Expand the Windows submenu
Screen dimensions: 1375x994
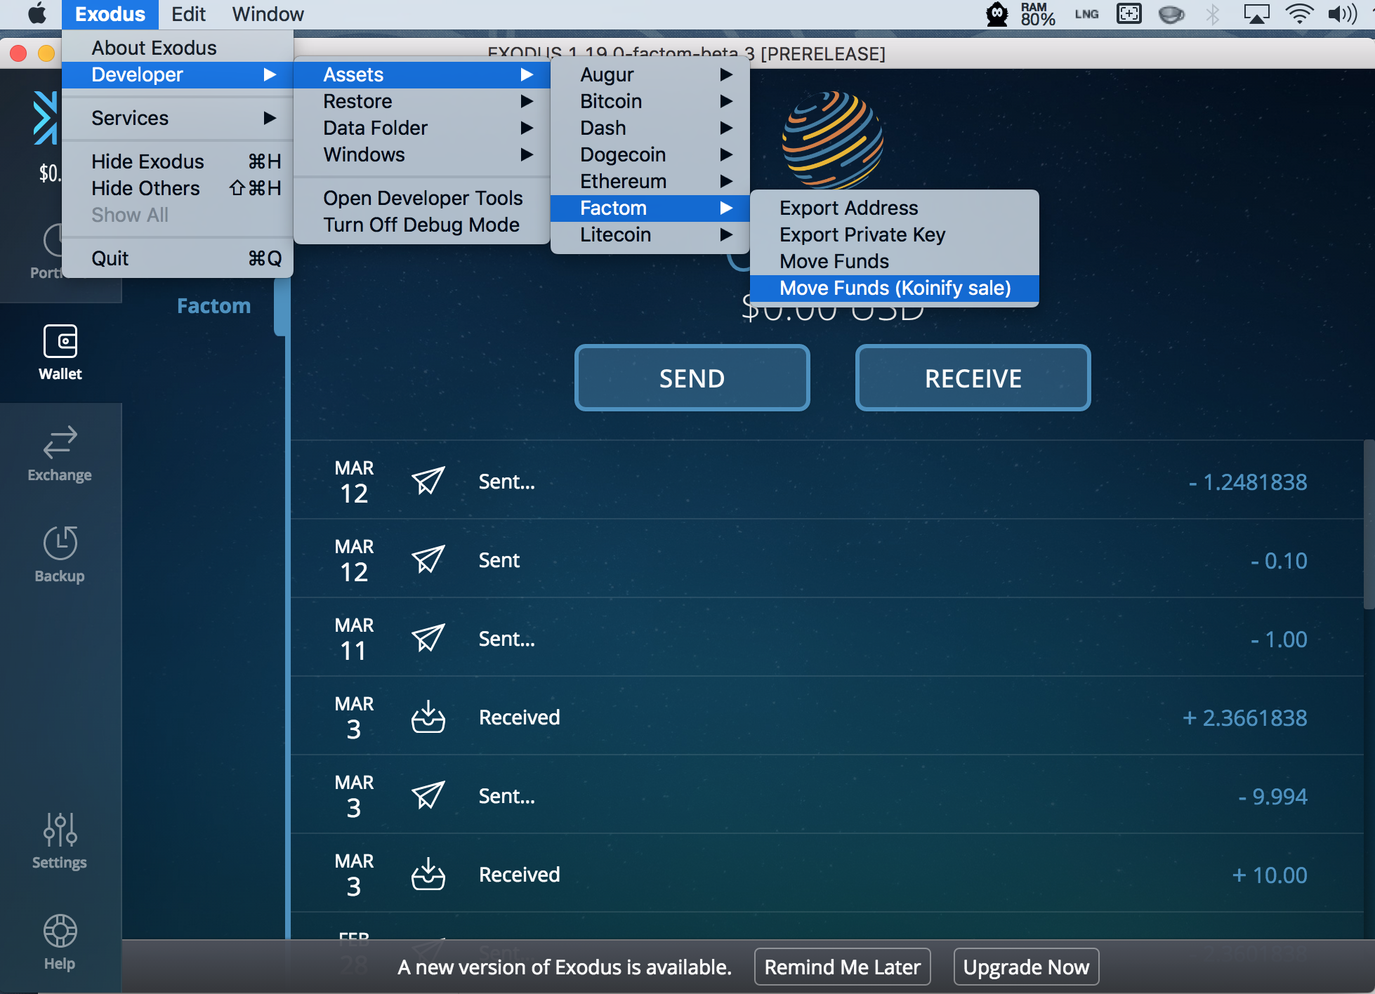point(421,154)
